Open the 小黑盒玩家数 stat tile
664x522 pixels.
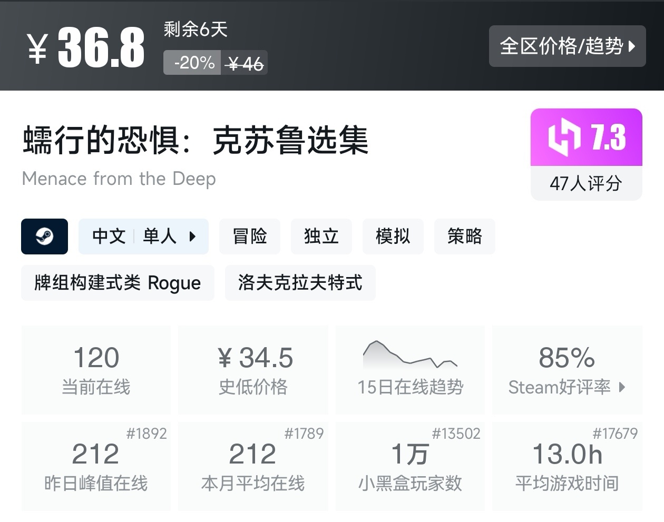(x=411, y=466)
